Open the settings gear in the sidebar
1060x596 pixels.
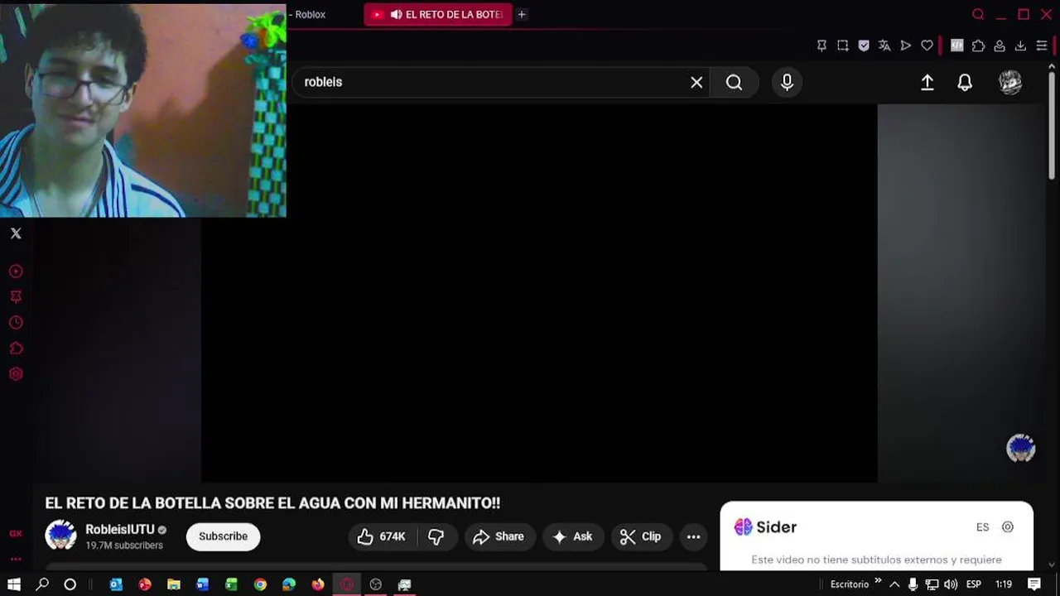click(16, 374)
